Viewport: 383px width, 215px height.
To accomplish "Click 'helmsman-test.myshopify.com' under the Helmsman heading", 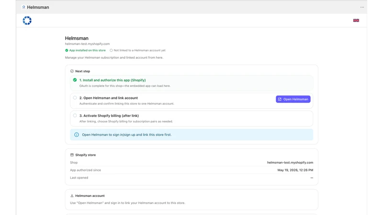I will [x=87, y=44].
